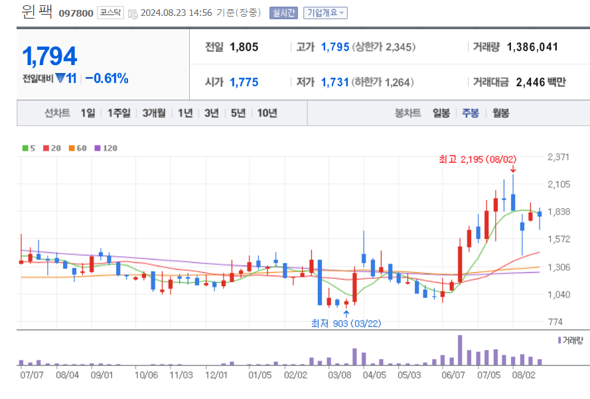Viewport: 590px width, 399px height.
Task: Click the 거래대금 value 2,446 백만
Action: [541, 82]
